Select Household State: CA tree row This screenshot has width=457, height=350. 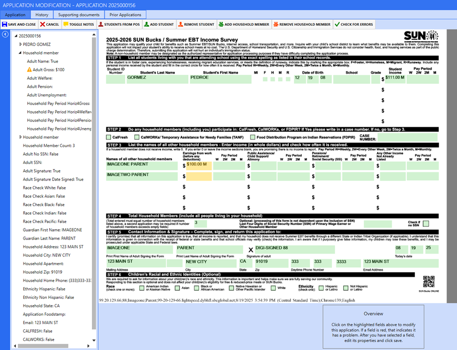point(41,306)
